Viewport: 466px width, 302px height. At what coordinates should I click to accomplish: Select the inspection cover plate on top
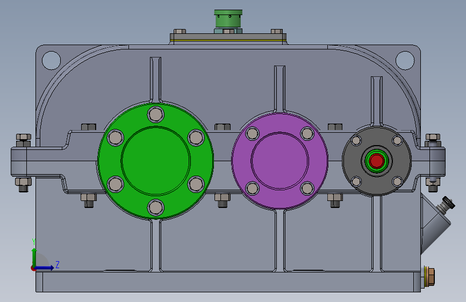[x=228, y=37]
